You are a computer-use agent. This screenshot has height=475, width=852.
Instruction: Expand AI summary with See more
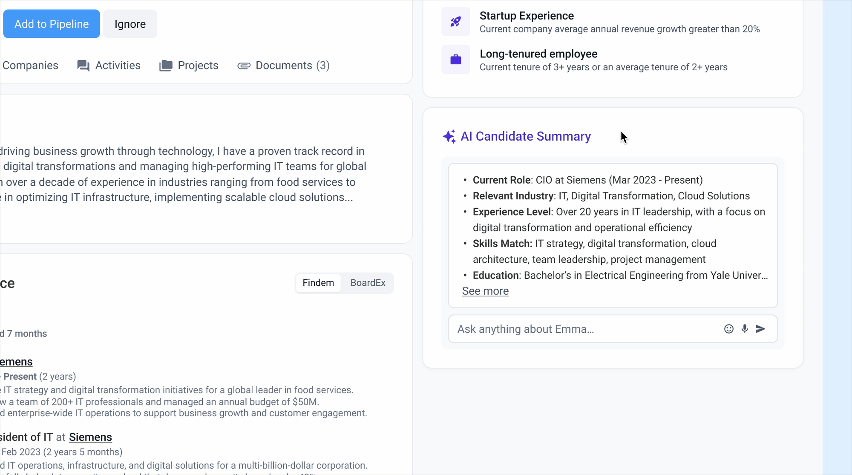[485, 291]
